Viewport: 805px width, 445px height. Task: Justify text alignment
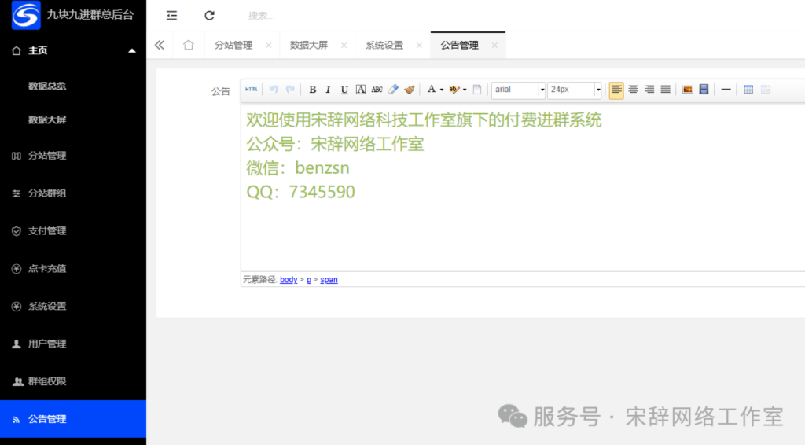(665, 90)
